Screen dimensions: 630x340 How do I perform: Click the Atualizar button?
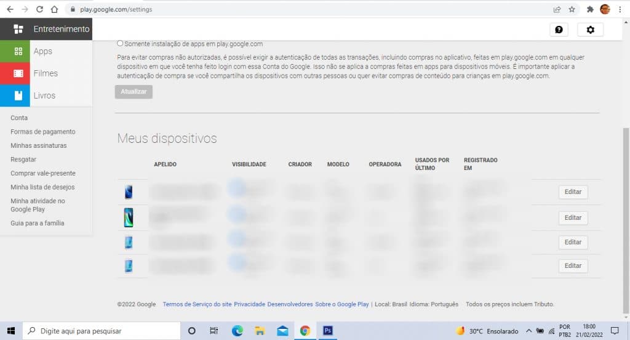pyautogui.click(x=134, y=92)
